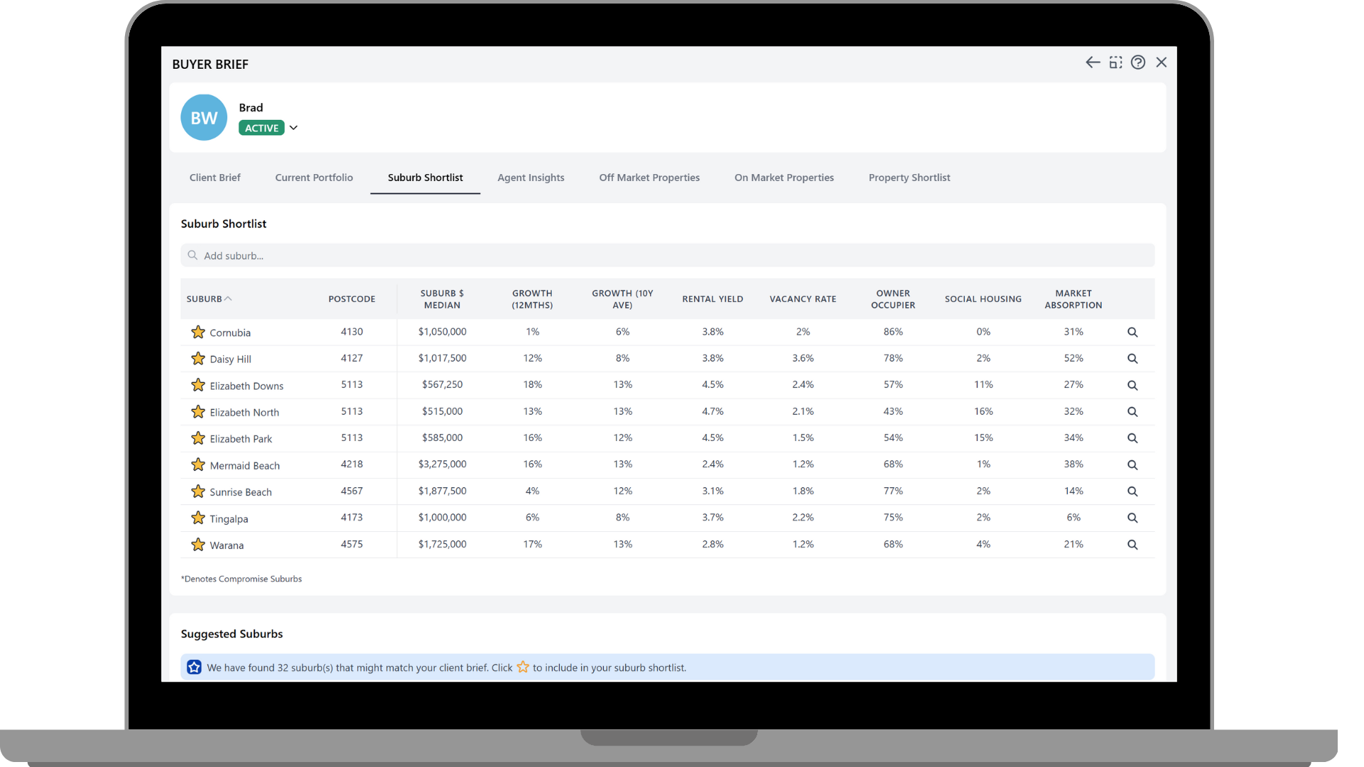The height and width of the screenshot is (767, 1364).
Task: Click the magnifier icon in the Elizabeth Park row
Action: point(1132,439)
